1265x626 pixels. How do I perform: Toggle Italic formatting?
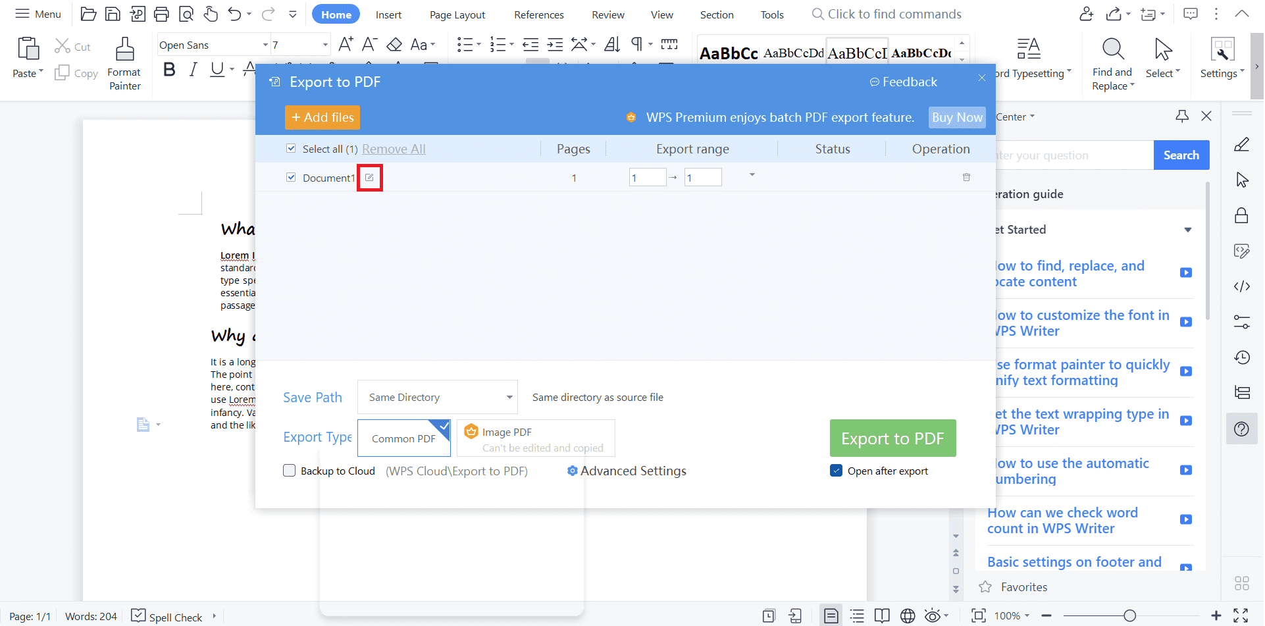(193, 69)
